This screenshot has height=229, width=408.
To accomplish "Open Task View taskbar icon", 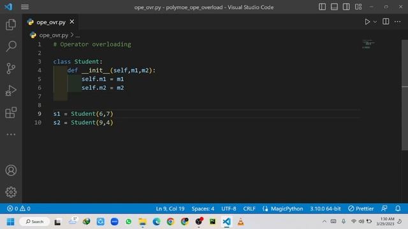I will pos(57,222).
